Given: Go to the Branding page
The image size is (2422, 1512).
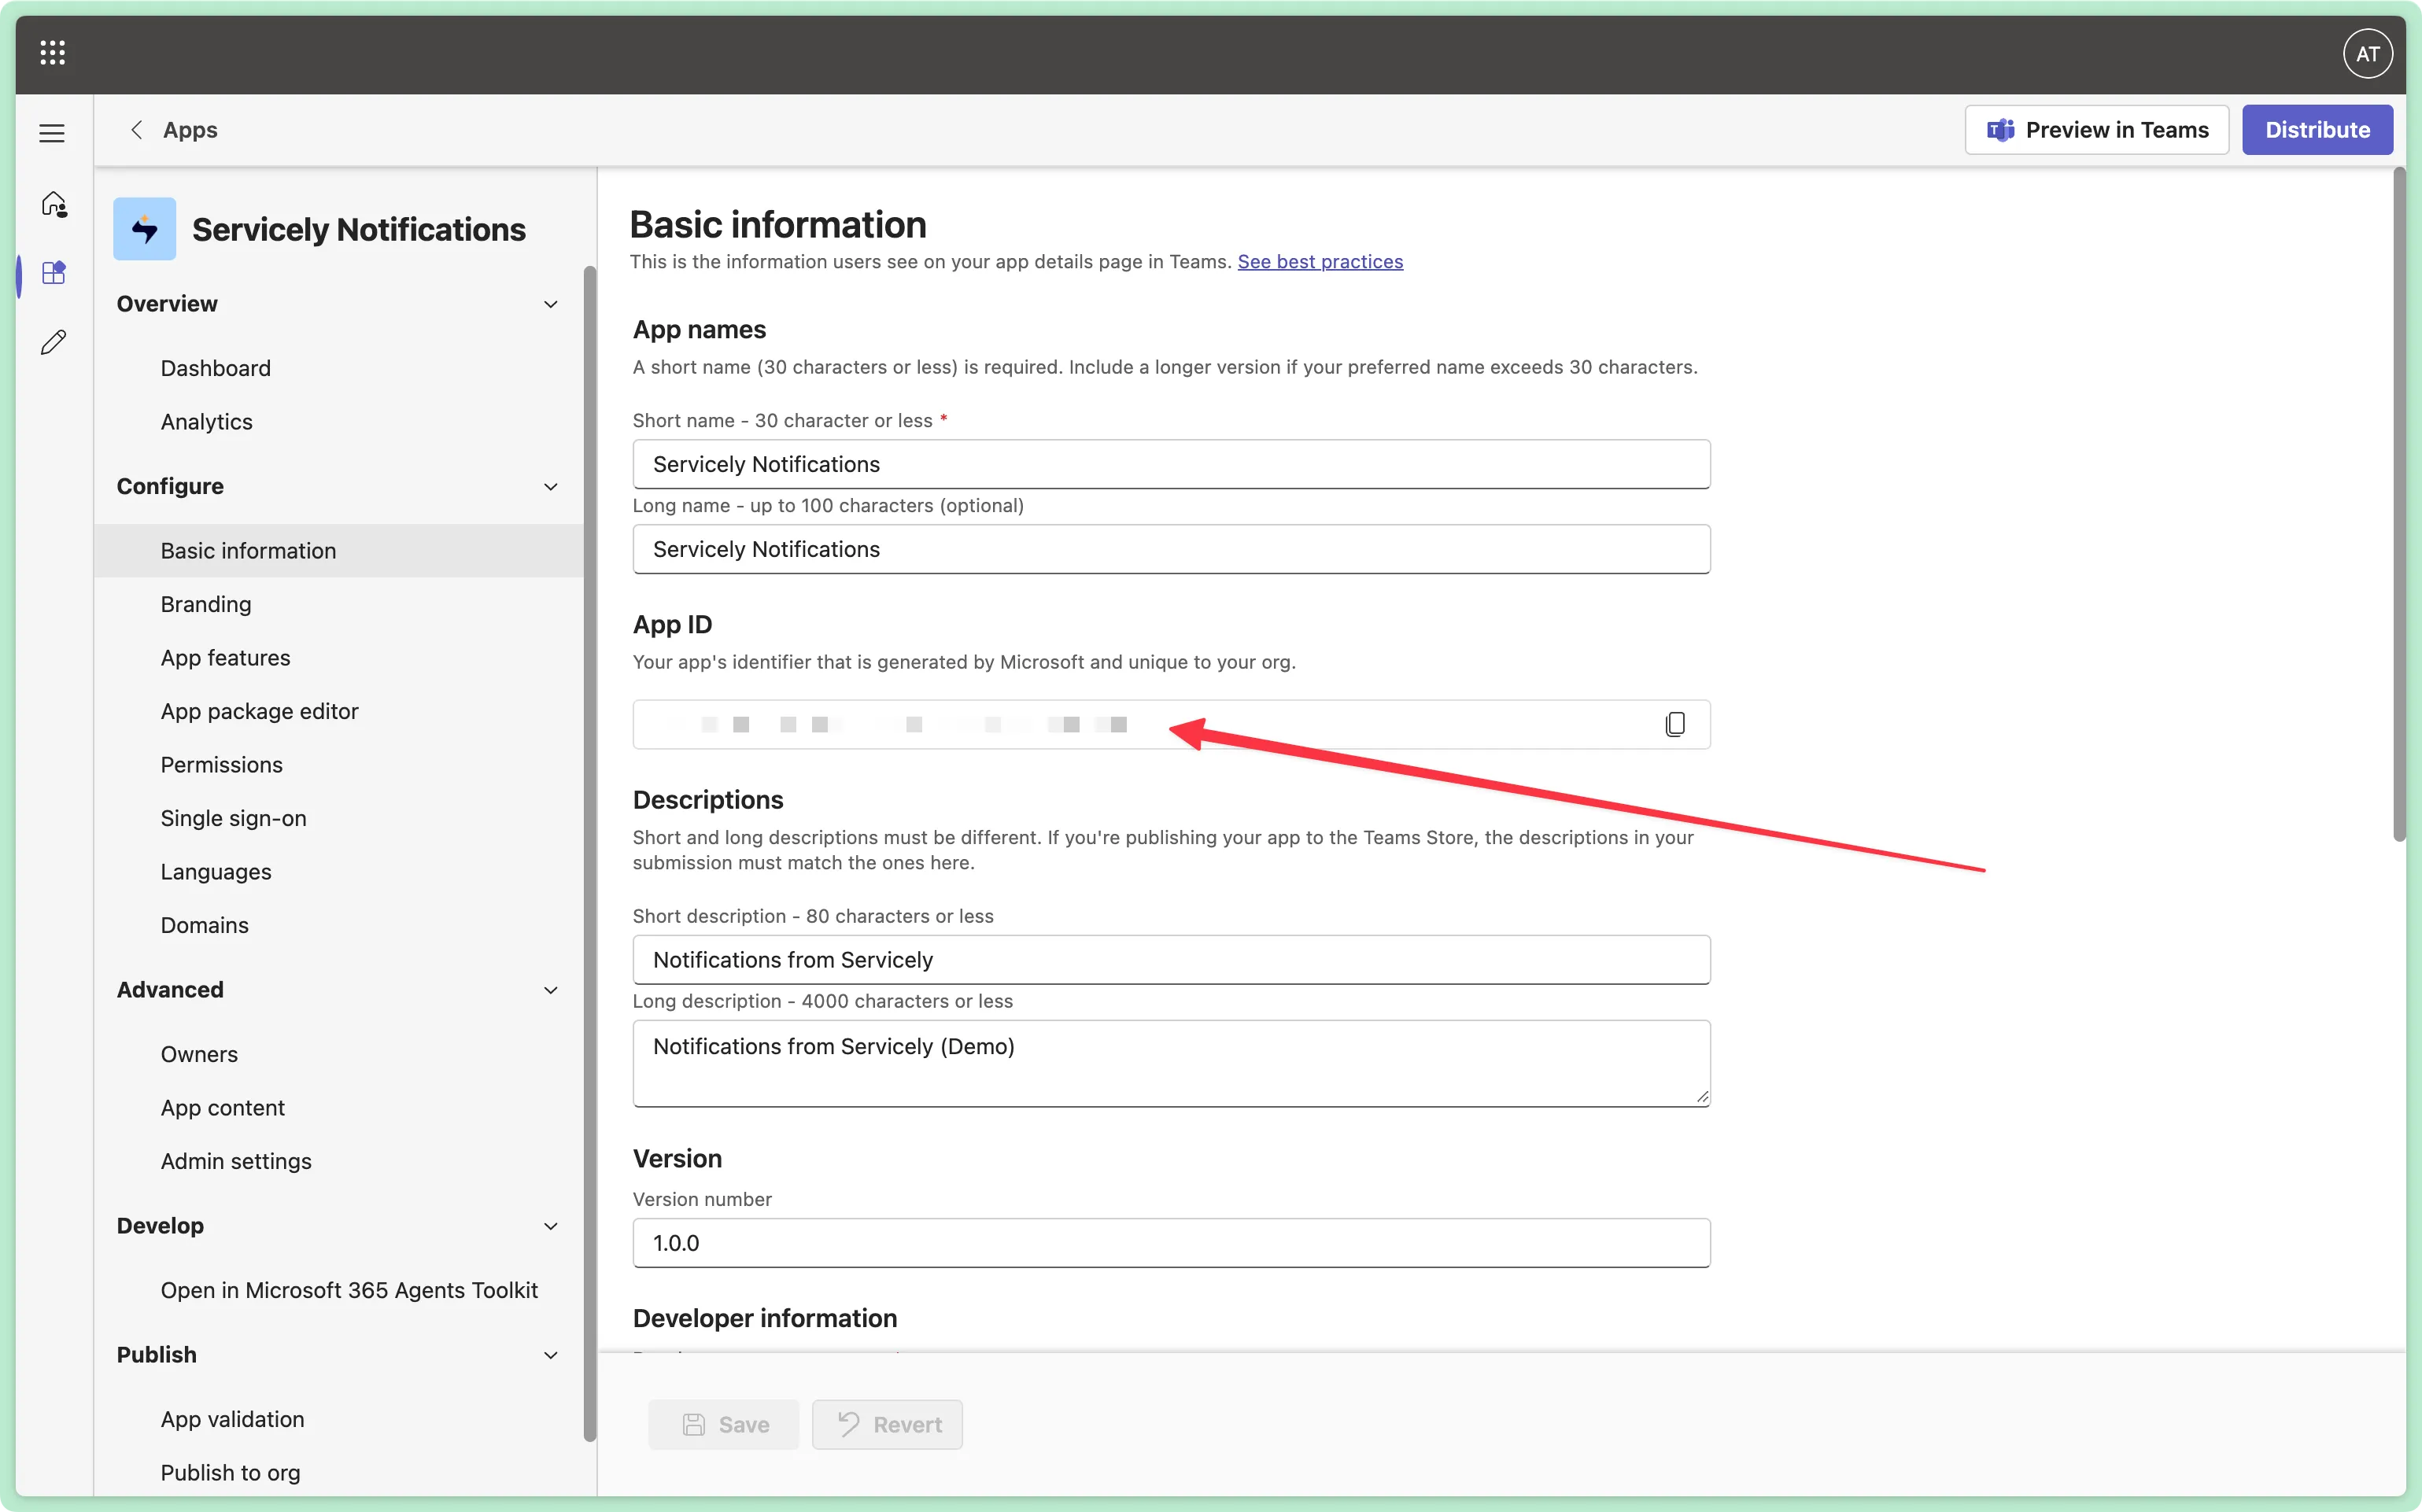Looking at the screenshot, I should coord(206,604).
